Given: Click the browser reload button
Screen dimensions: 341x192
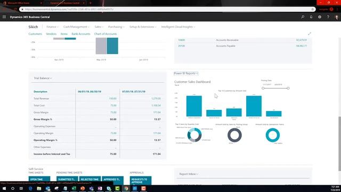Looking at the screenshot, I should [15, 10].
